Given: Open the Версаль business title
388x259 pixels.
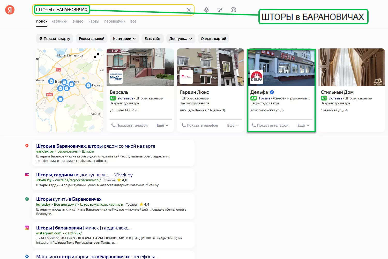Looking at the screenshot, I should [x=119, y=92].
